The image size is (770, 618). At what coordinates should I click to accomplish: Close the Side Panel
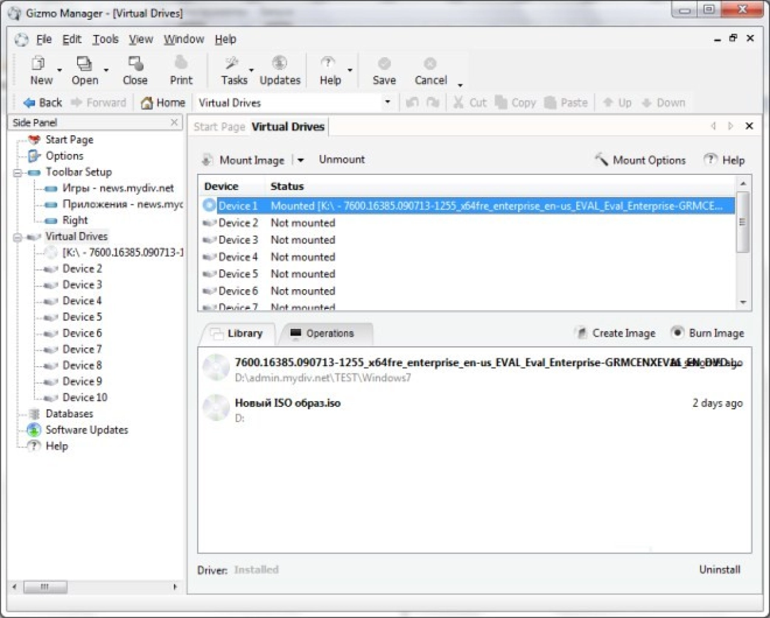[174, 122]
